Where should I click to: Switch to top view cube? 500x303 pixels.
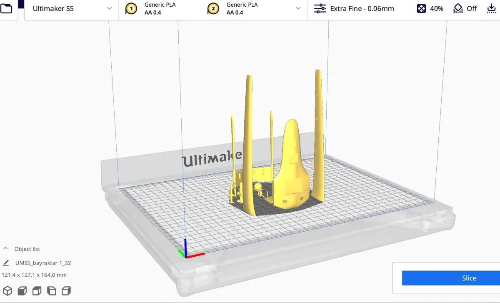coord(37,290)
